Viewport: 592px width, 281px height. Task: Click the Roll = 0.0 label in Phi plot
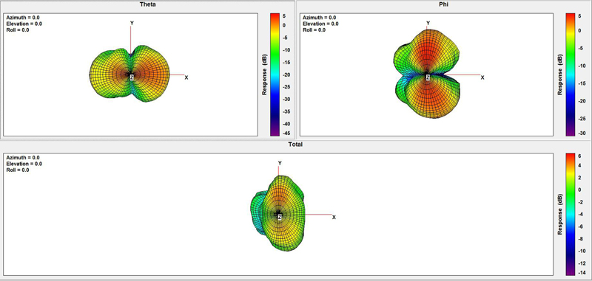pos(314,30)
